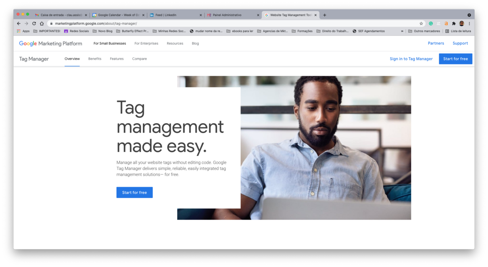Close the Gmail Caixa de entrada tab
The width and height of the screenshot is (488, 267).
click(86, 15)
